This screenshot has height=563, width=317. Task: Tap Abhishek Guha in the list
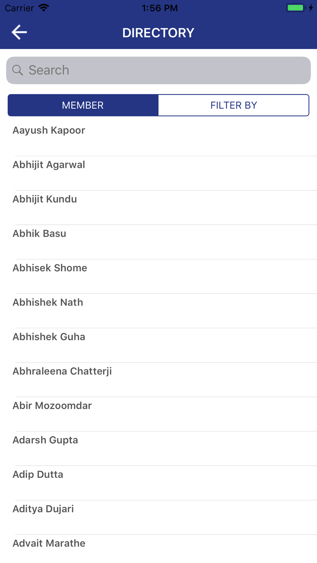tap(158, 345)
